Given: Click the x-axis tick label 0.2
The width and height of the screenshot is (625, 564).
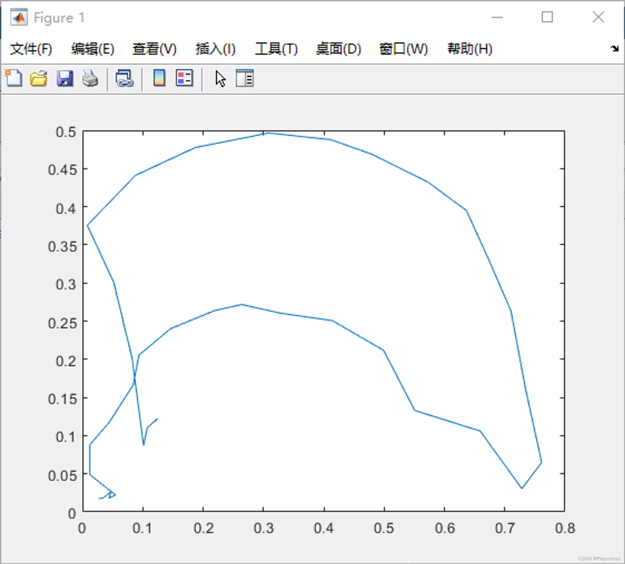Looking at the screenshot, I should point(203,528).
